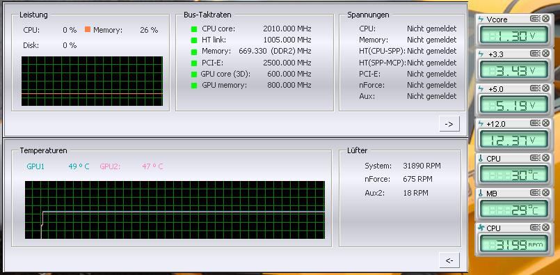Click thermometer icon on MB widget
This screenshot has width=560, height=275.
(481, 193)
